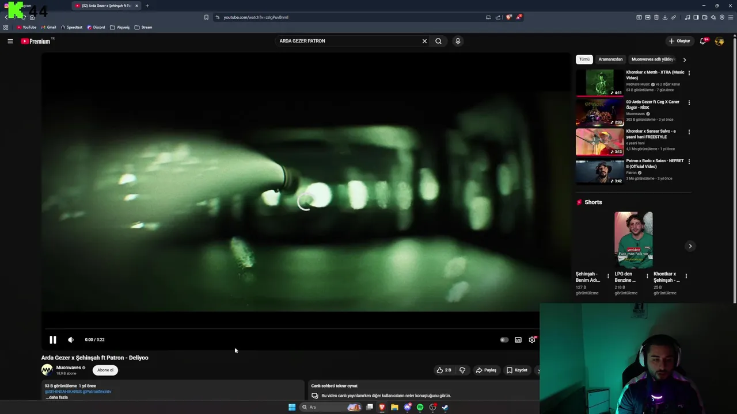Viewport: 737px width, 414px height.
Task: Open YouTube bookmark in bookmarks bar
Action: [x=26, y=27]
